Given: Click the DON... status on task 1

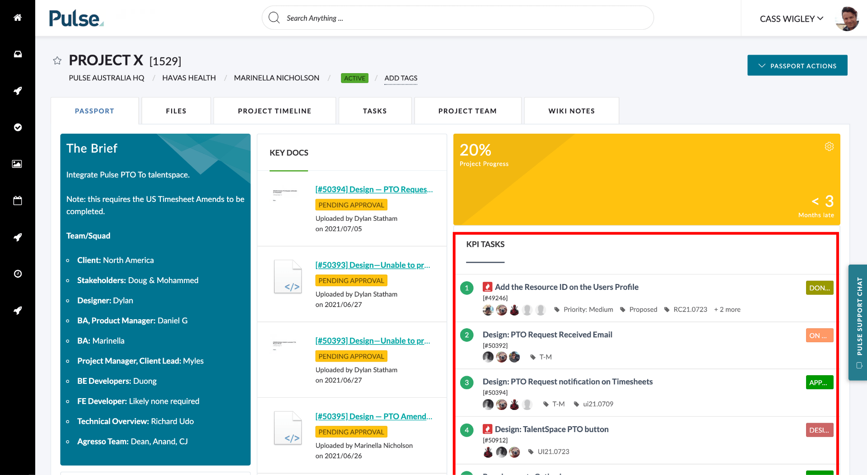Looking at the screenshot, I should (x=820, y=288).
